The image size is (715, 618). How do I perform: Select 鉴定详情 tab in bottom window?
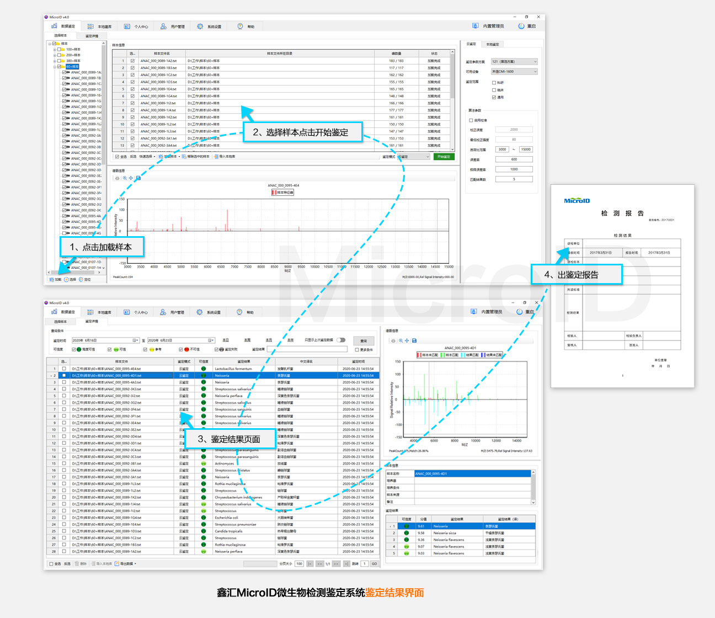click(x=92, y=321)
